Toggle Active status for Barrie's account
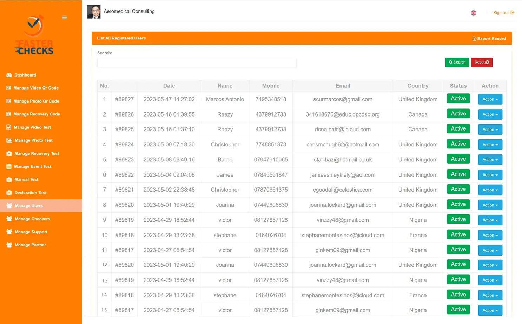Image resolution: width=522 pixels, height=324 pixels. [x=458, y=159]
